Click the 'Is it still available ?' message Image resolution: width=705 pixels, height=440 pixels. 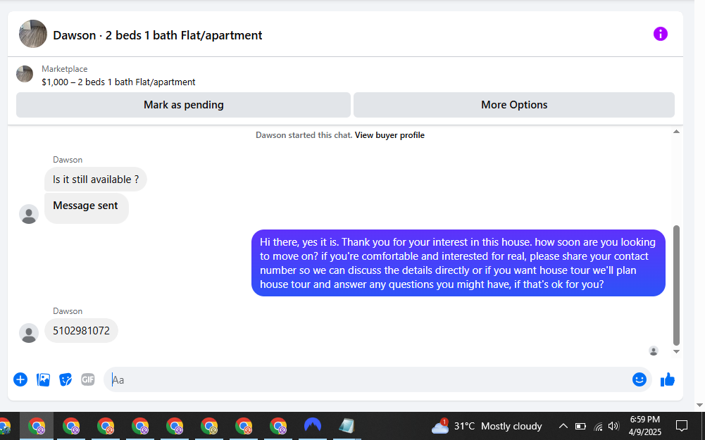point(95,180)
